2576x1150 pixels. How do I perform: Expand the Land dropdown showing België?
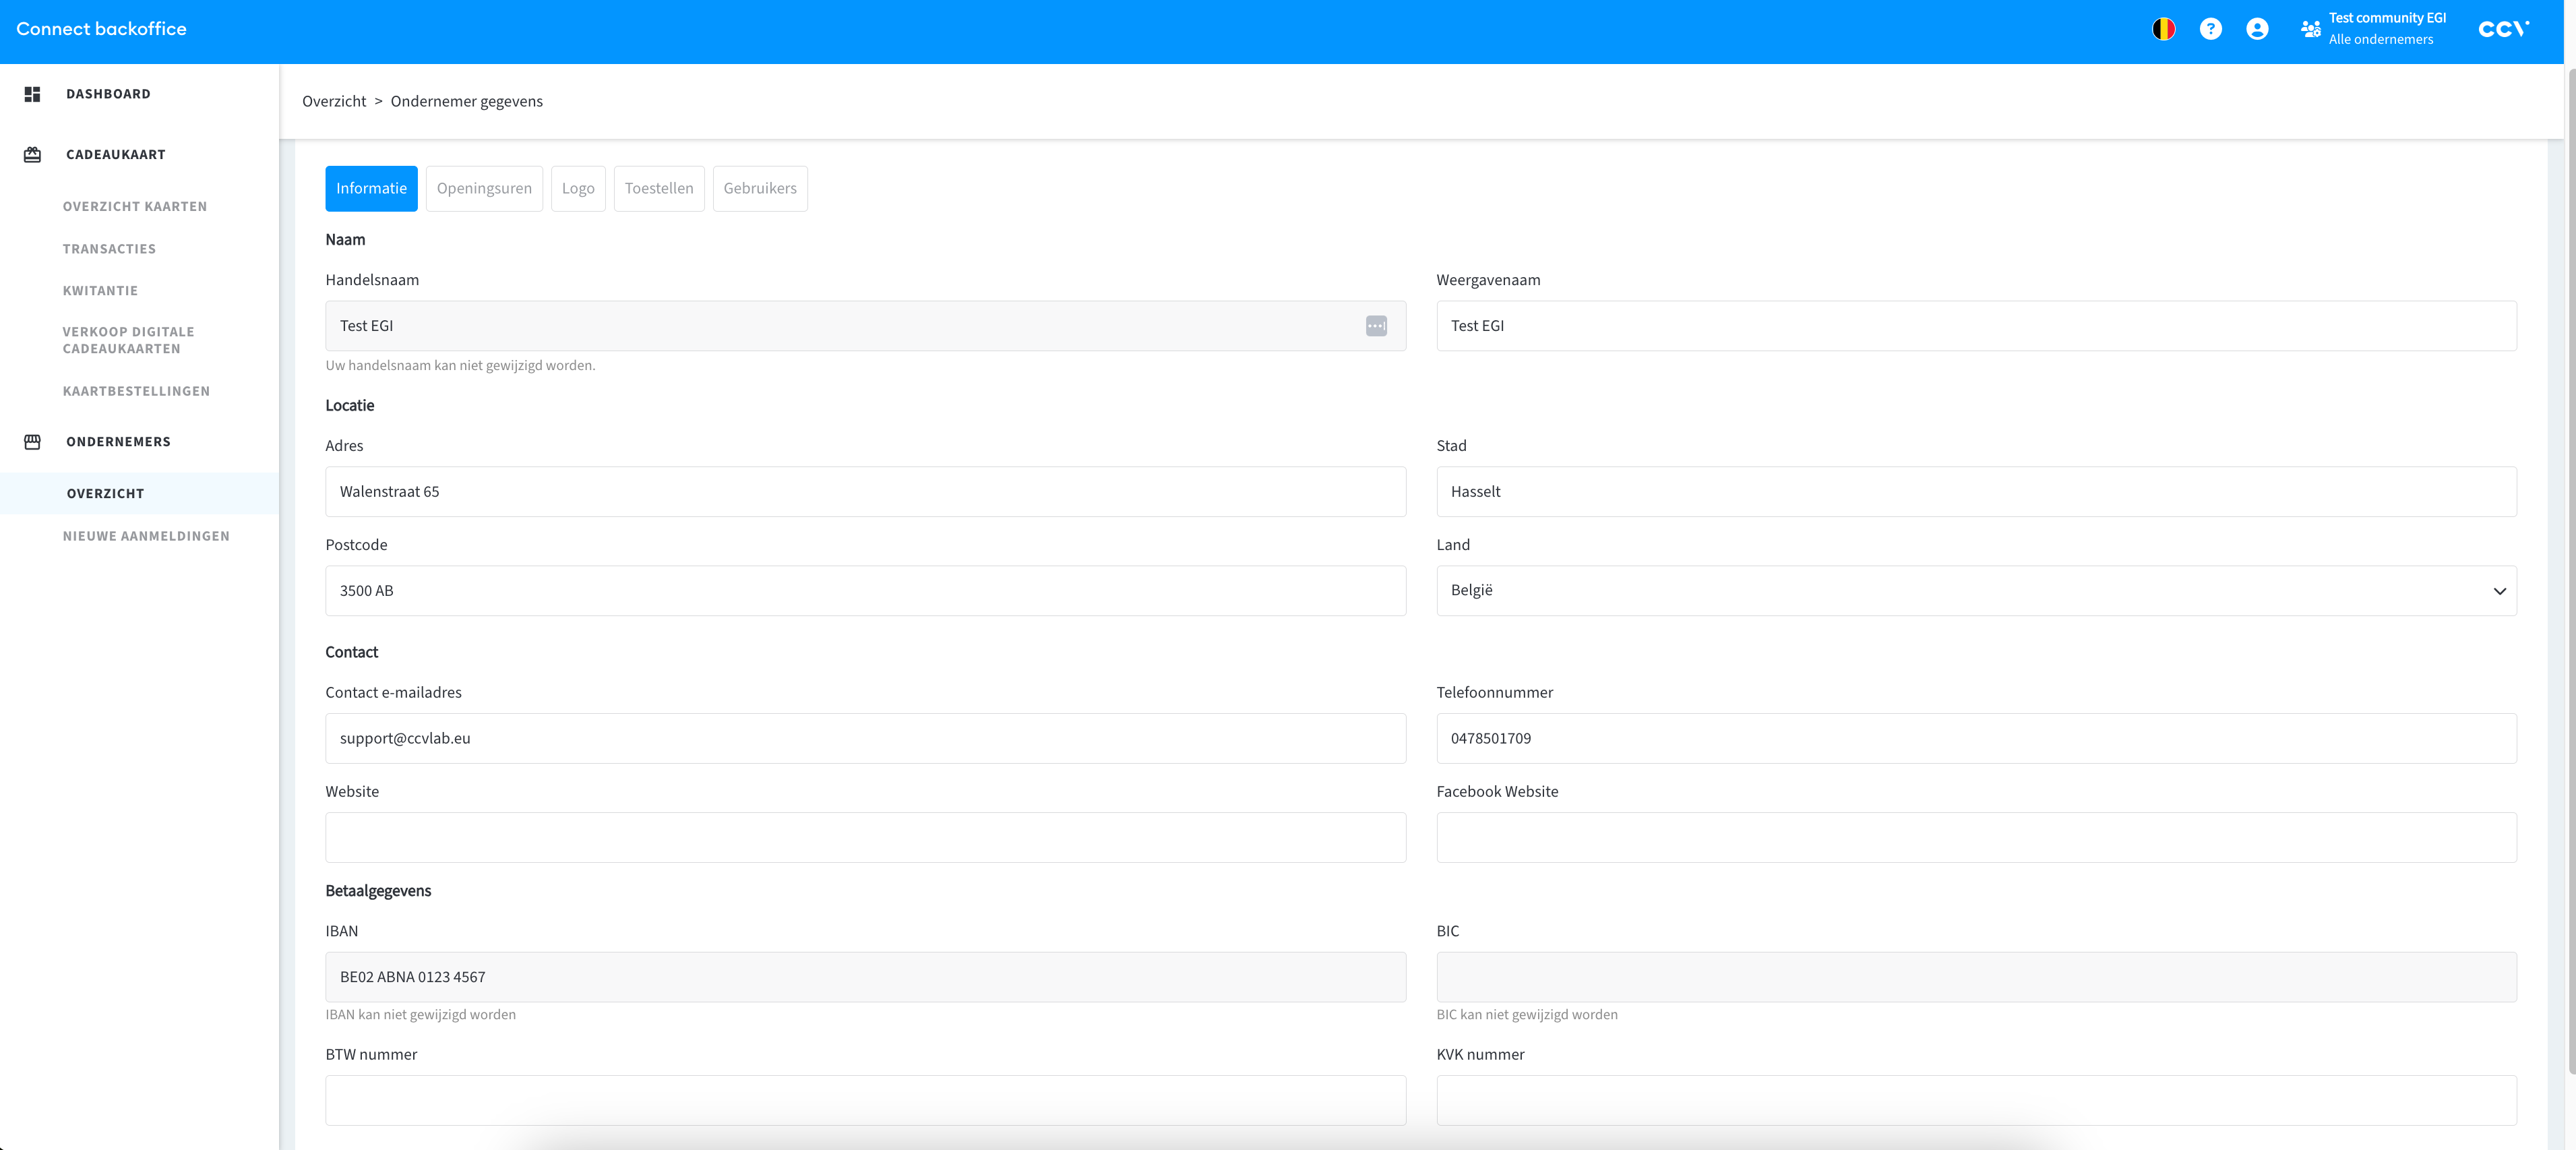click(1976, 591)
